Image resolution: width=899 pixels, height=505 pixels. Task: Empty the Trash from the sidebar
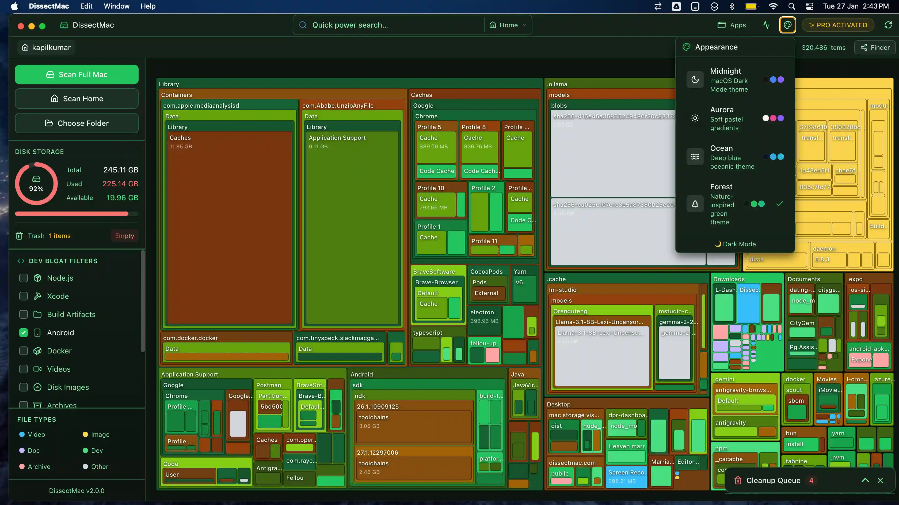(x=124, y=236)
